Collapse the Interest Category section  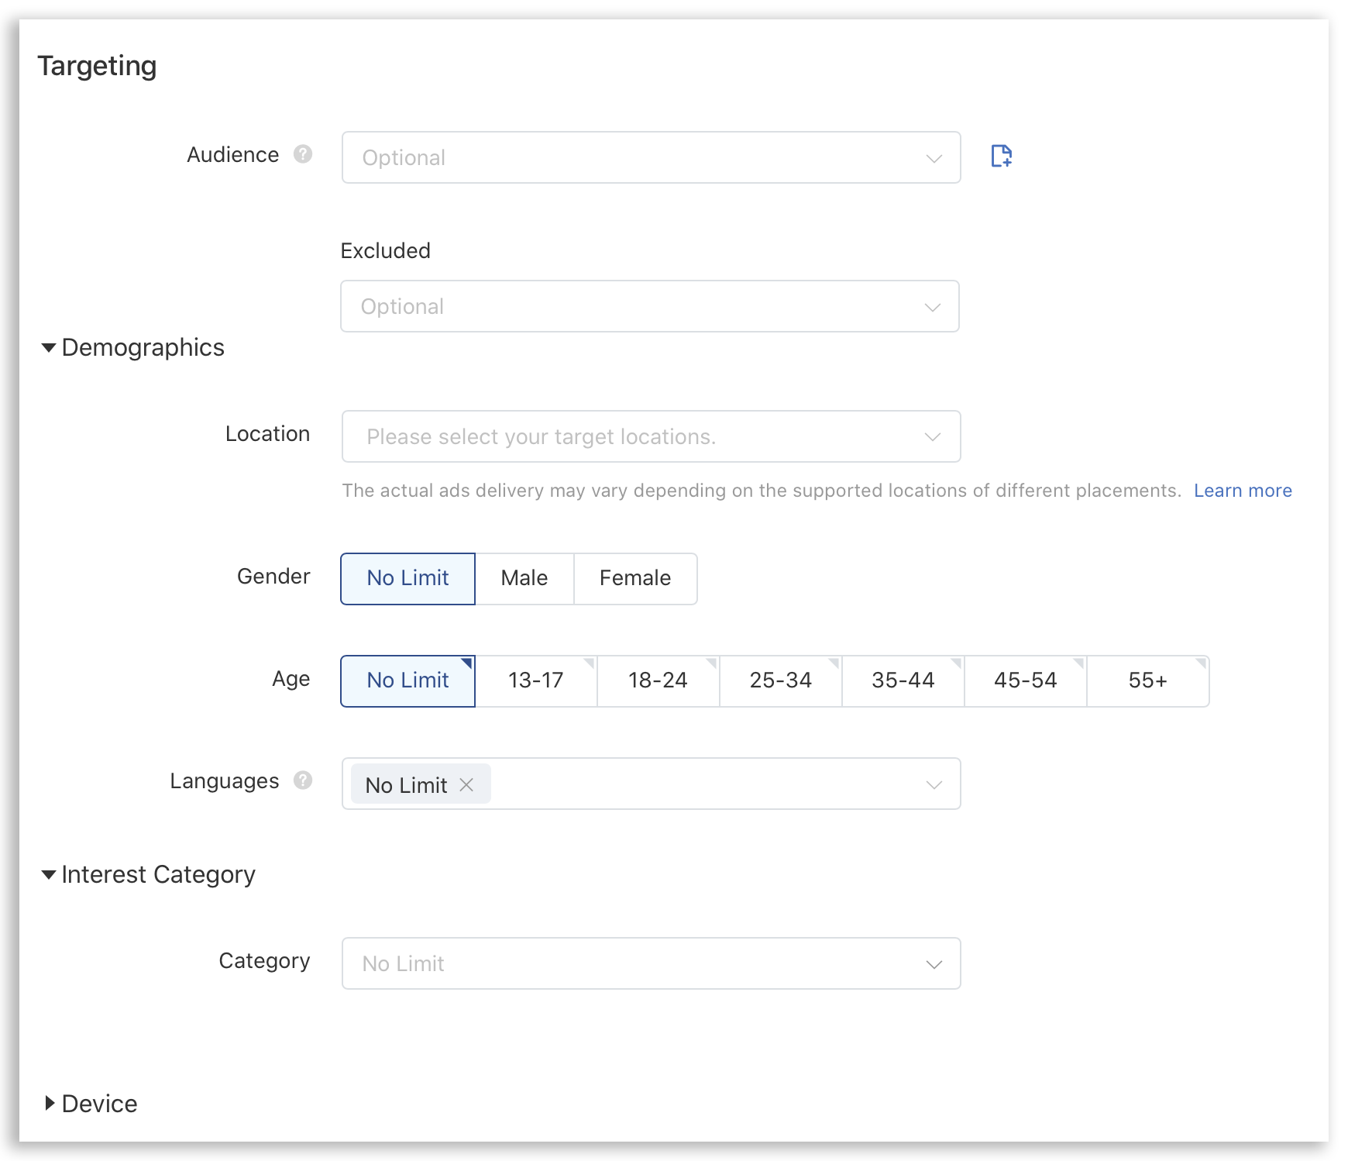(x=49, y=874)
